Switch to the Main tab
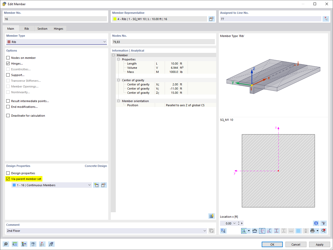The width and height of the screenshot is (333, 250). [11, 29]
